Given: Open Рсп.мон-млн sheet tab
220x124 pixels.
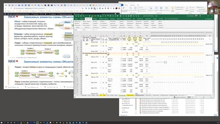Looking at the screenshot, I should pos(122,95).
